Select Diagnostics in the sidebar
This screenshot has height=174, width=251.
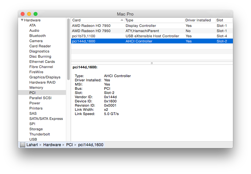pyautogui.click(x=39, y=51)
